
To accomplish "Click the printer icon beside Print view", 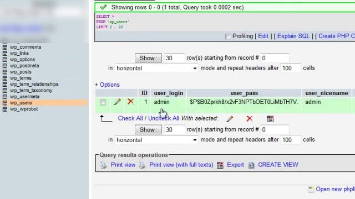I will [x=104, y=165].
